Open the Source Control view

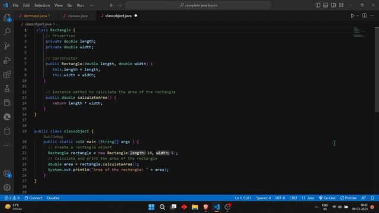[7, 46]
